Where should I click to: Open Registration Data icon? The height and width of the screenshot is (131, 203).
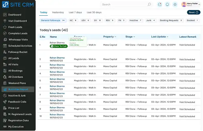coord(5,120)
